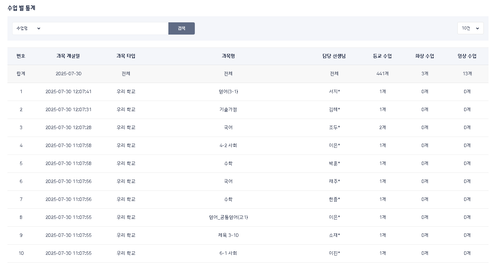
Task: Click the 화상 수업 column header
Action: tap(425, 56)
